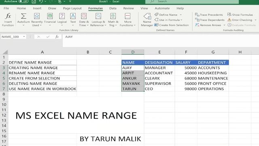Click Trace Dependents
The image size is (259, 146).
(x=210, y=20)
